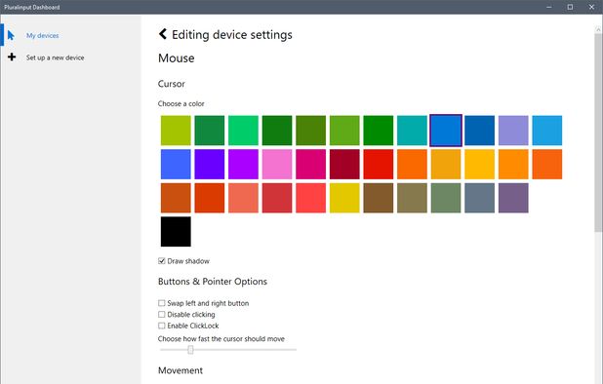Select the salmon color swatch

tap(243, 198)
